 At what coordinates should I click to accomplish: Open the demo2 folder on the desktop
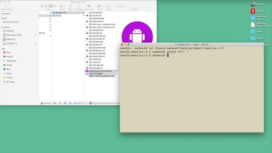(x=257, y=38)
